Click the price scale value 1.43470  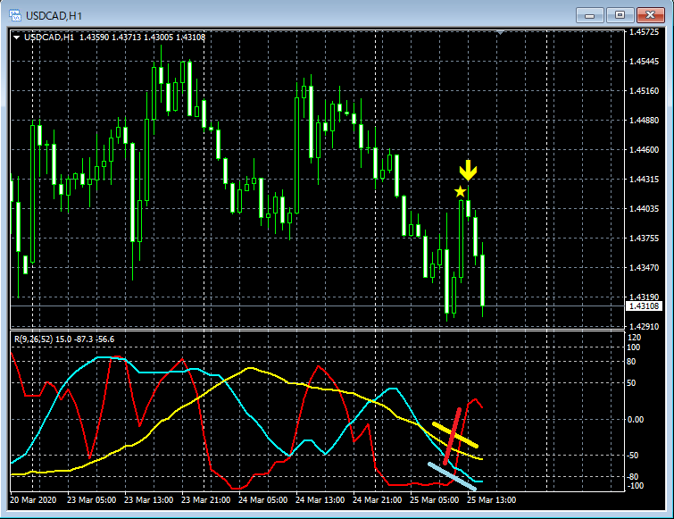(x=644, y=267)
